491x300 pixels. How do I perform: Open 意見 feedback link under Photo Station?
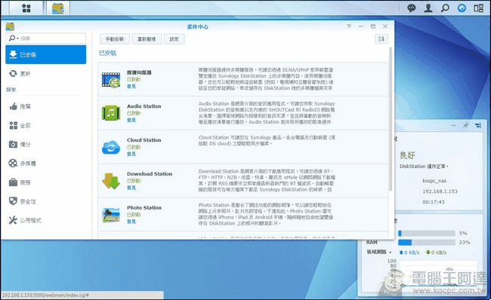tap(131, 222)
